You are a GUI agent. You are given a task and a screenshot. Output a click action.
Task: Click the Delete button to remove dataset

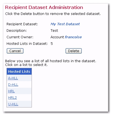click(x=74, y=51)
